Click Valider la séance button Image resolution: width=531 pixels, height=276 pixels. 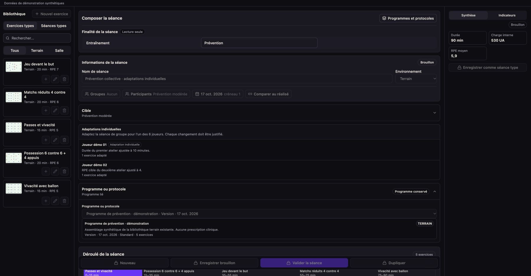pyautogui.click(x=304, y=263)
